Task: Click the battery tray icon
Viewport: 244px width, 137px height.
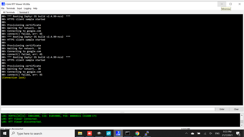Action: point(199,134)
